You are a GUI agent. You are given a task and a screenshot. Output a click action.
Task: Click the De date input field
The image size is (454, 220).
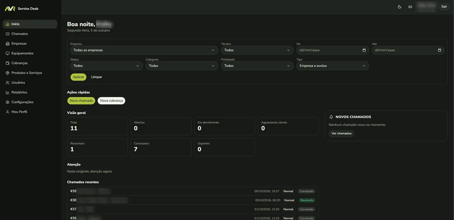333,50
